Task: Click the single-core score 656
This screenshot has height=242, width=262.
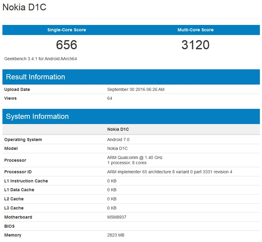Action: coord(66,45)
